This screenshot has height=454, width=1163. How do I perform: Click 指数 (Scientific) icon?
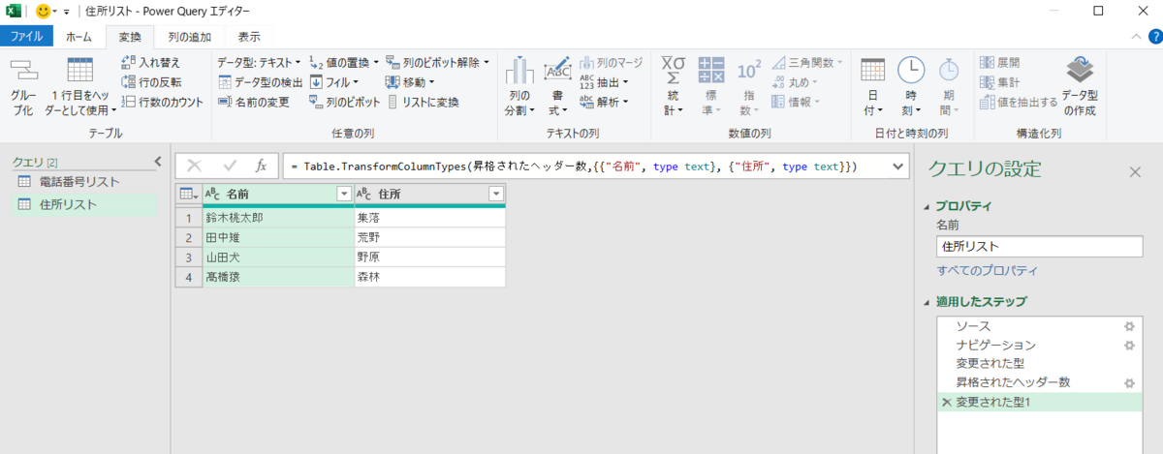[x=749, y=71]
